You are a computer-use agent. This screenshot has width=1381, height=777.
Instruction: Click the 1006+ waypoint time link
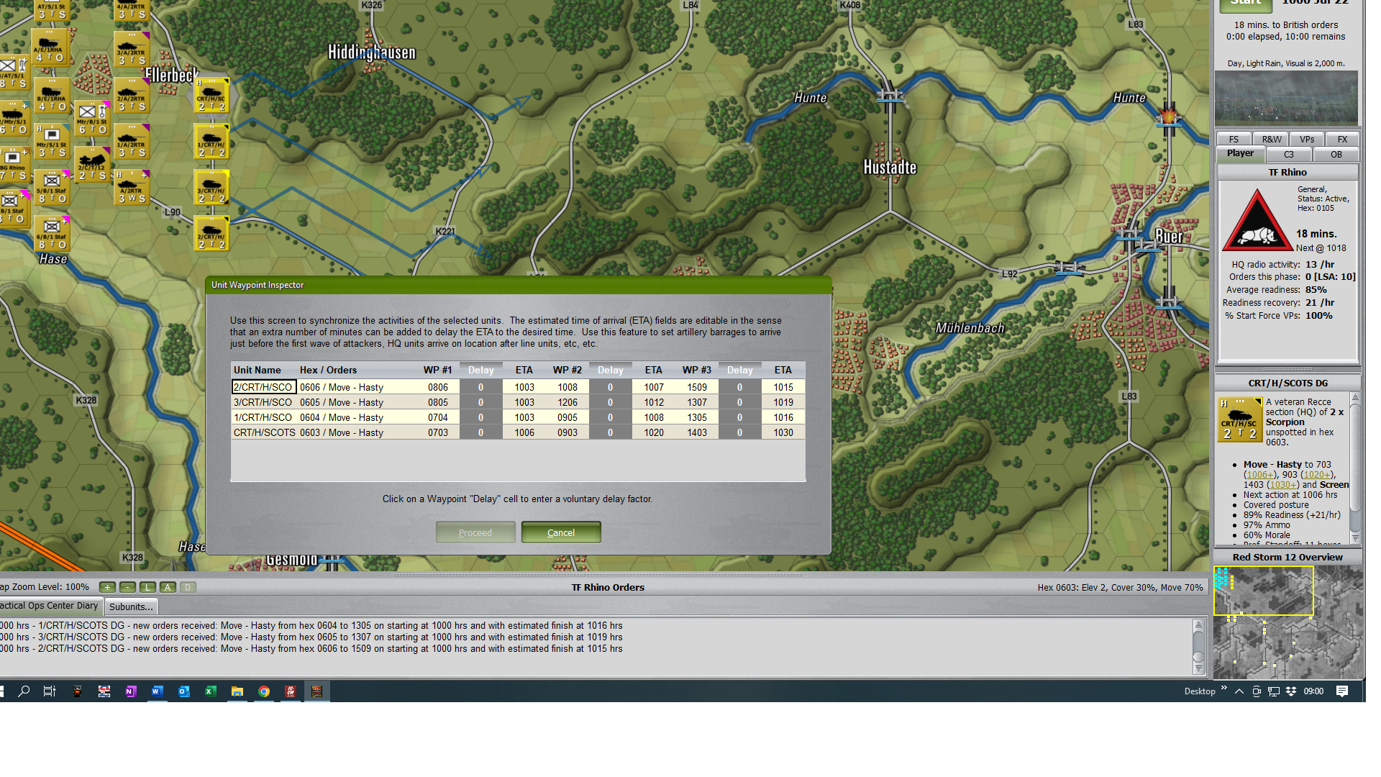[x=1259, y=475]
